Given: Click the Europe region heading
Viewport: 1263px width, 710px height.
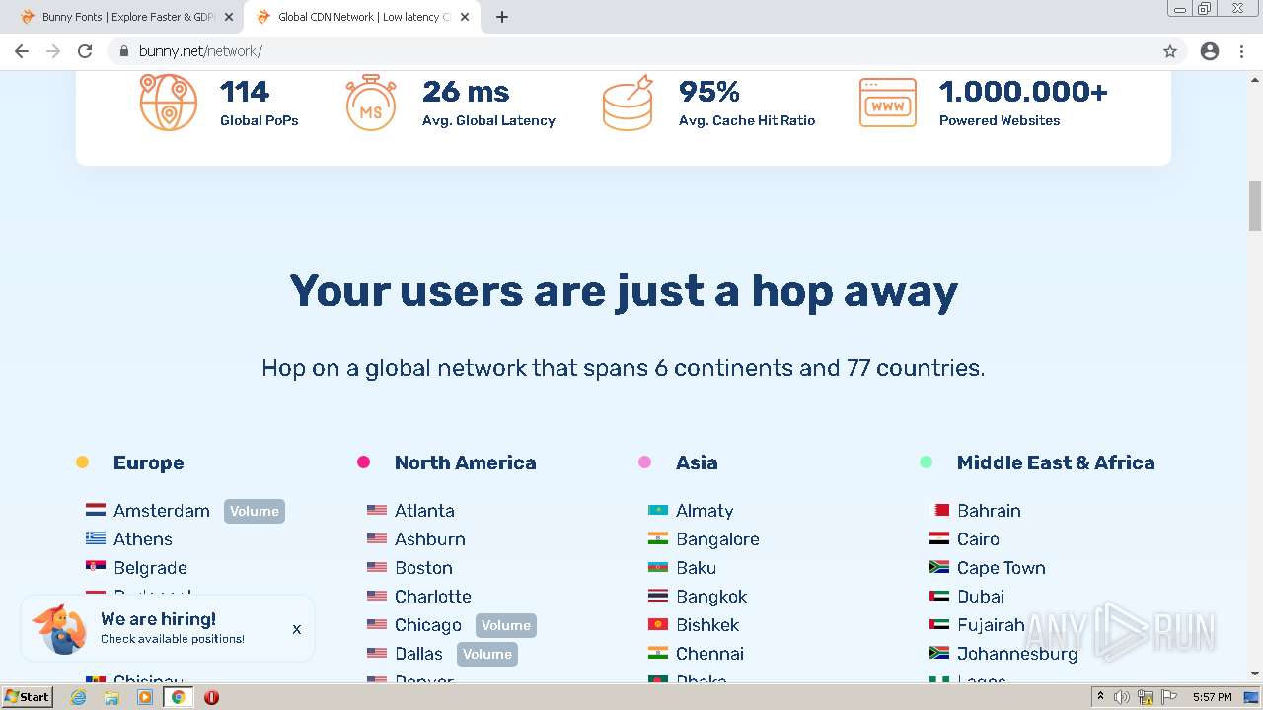Looking at the screenshot, I should pyautogui.click(x=148, y=462).
